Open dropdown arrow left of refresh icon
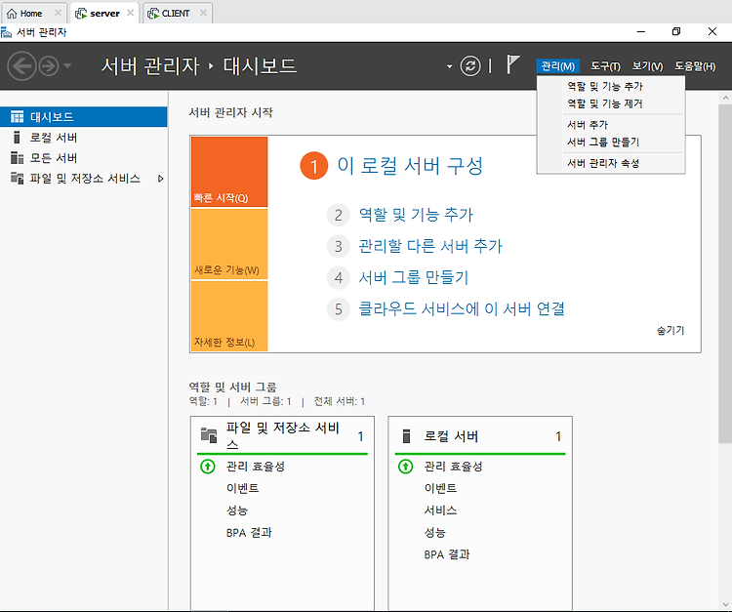 (x=449, y=66)
